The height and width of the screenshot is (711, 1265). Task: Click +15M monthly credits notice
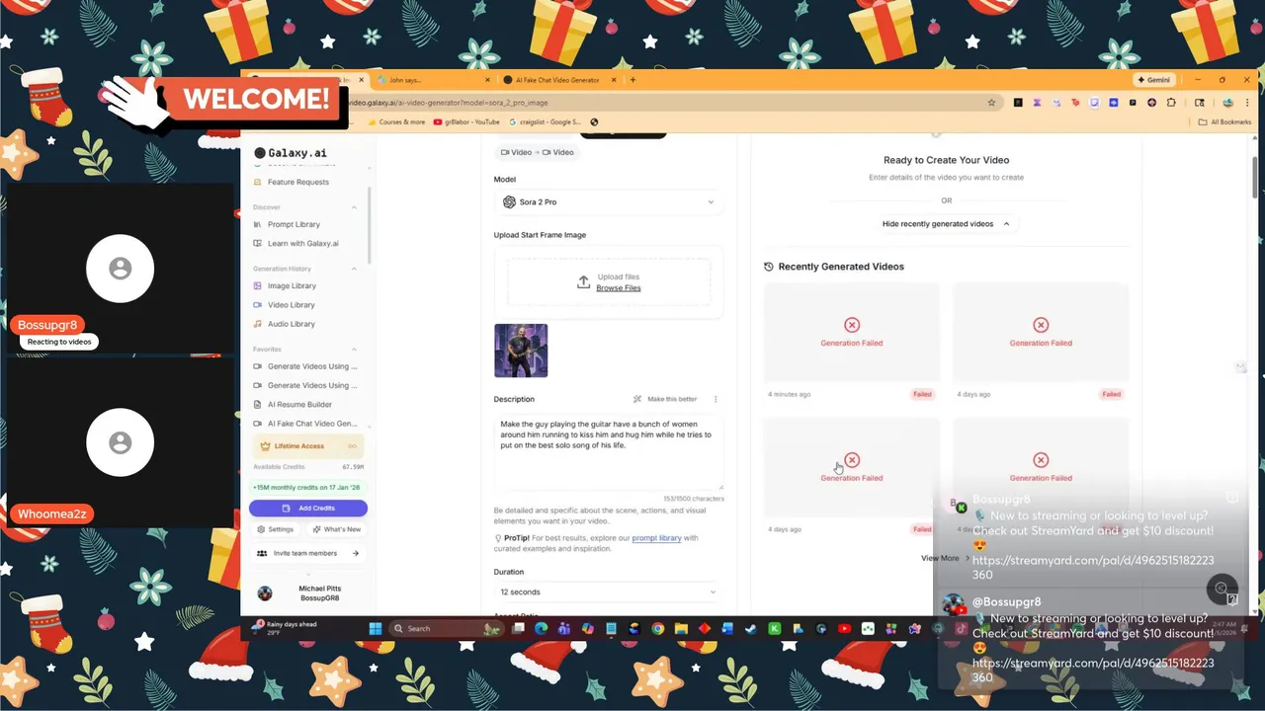(306, 488)
